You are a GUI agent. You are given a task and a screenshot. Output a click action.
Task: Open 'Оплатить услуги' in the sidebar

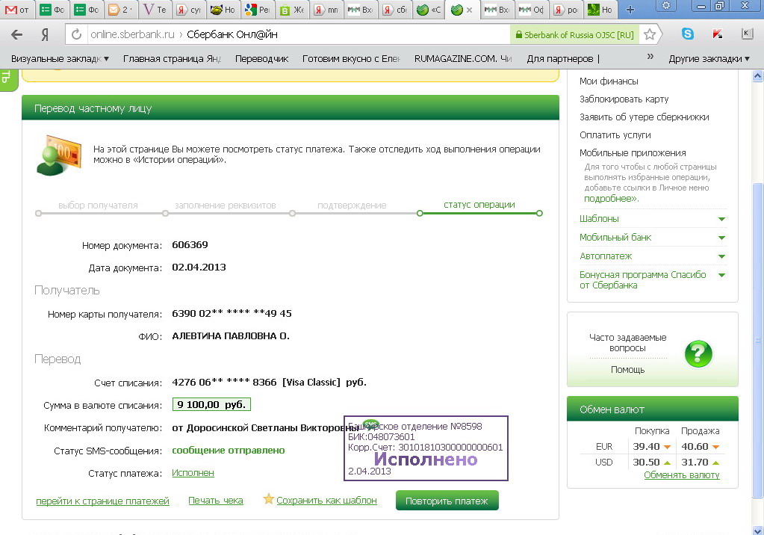[x=615, y=135]
